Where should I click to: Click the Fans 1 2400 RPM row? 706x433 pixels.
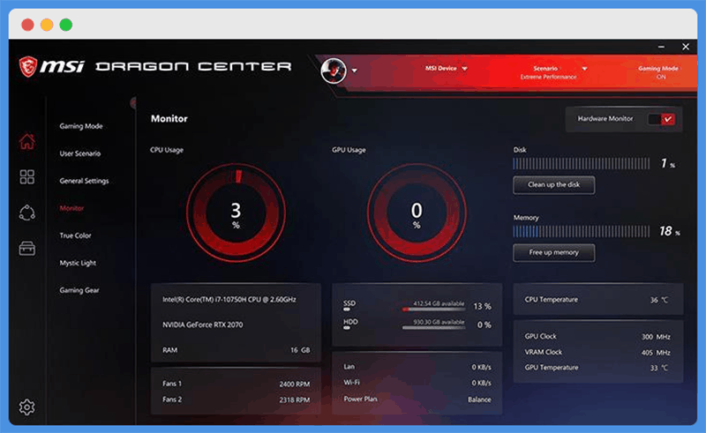tap(236, 384)
